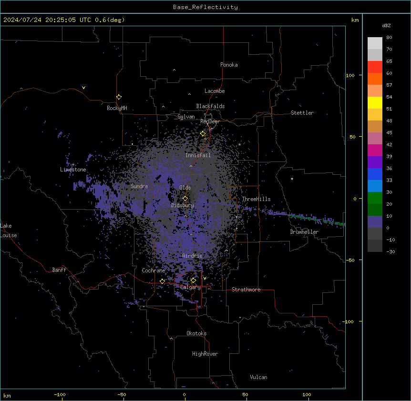Choose the light gray 70-80 dBZ legend swatch
The height and width of the screenshot is (401, 411).
375,43
